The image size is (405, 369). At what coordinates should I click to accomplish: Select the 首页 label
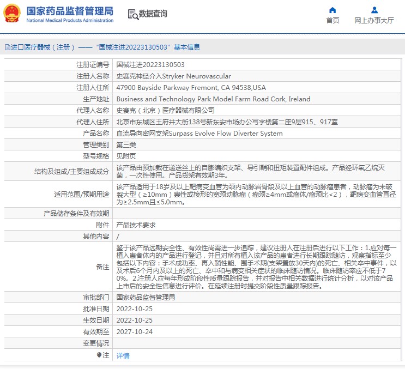click(333, 20)
